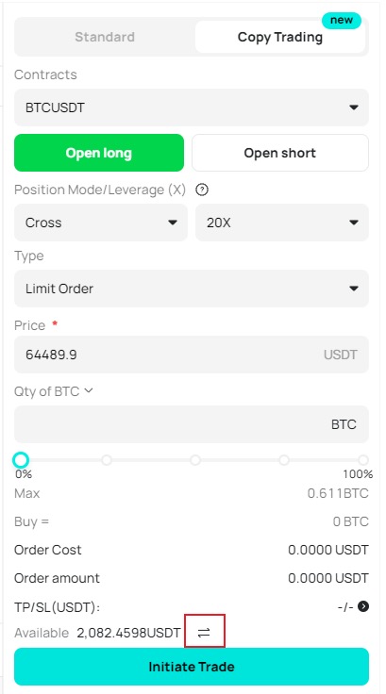Select the Open short option

280,153
